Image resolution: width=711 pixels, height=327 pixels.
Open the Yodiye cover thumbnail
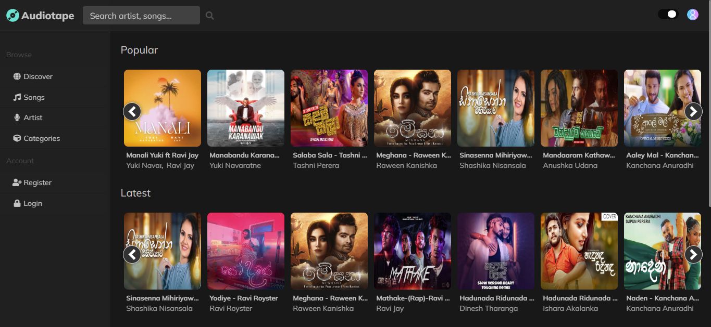246,251
